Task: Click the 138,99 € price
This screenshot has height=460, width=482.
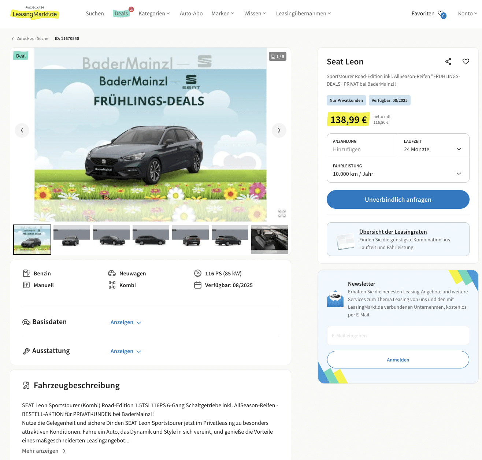Action: coord(348,119)
